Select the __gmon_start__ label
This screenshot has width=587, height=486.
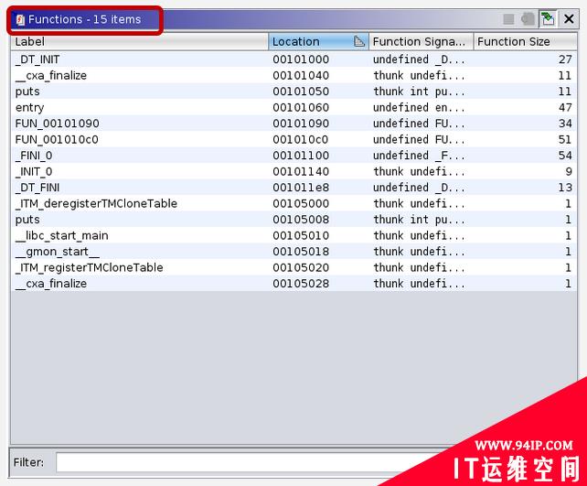(x=58, y=252)
